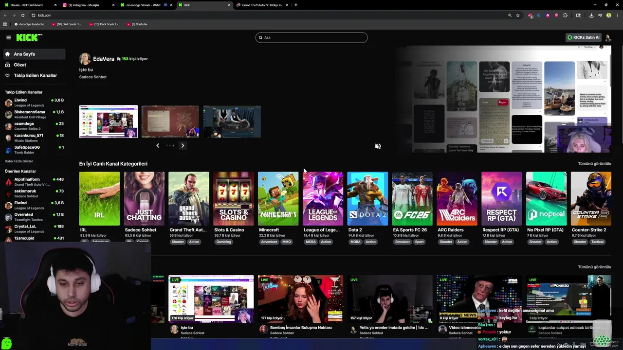
Task: Switch to Instagram Mesajlar tab
Action: (89, 5)
